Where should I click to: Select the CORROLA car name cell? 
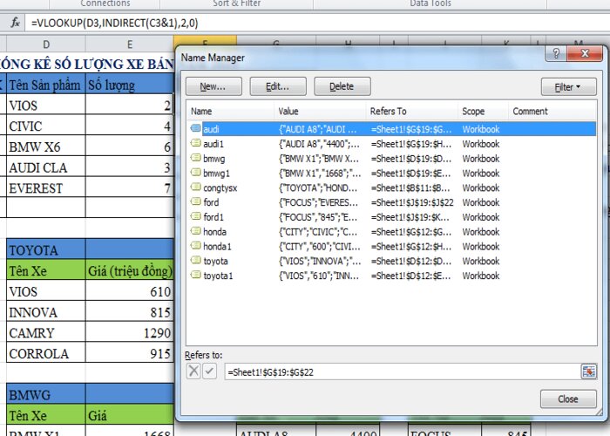(x=46, y=353)
